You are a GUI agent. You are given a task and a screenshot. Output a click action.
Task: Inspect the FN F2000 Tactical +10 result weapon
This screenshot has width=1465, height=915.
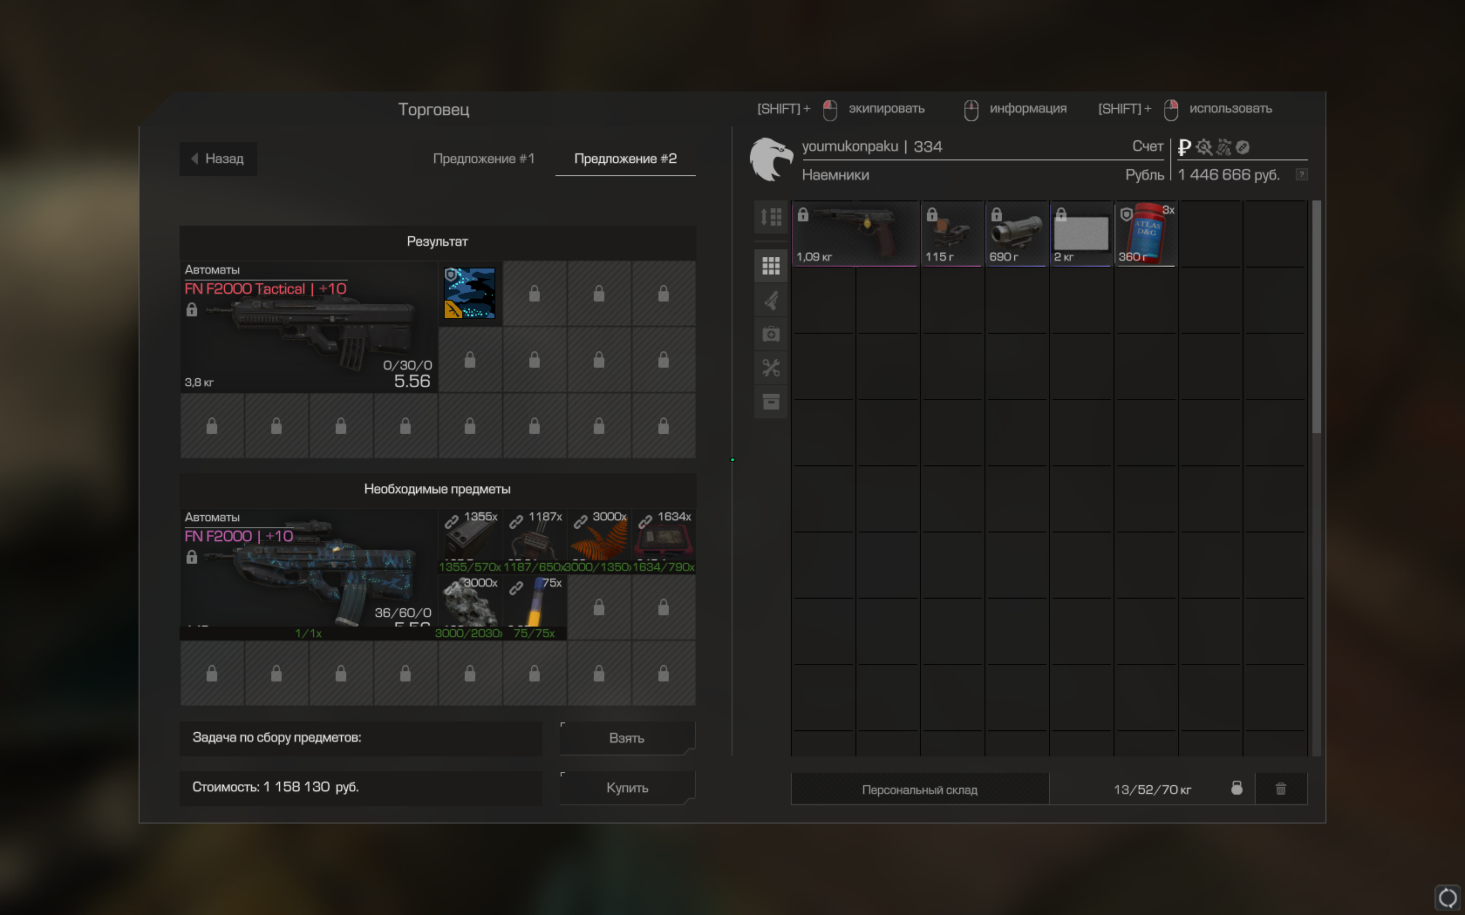tap(309, 327)
